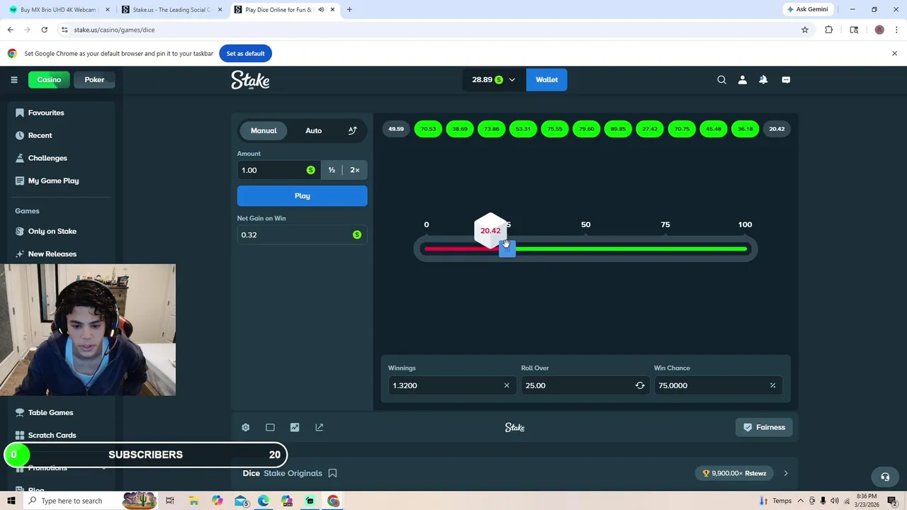
Task: Reload the page
Action: coord(44,30)
